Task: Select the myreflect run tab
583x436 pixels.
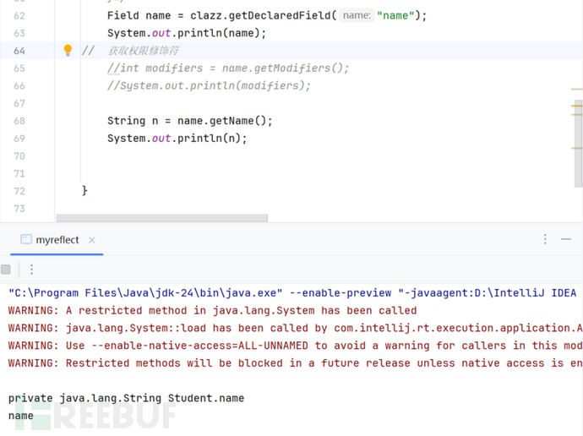Action: (57, 240)
